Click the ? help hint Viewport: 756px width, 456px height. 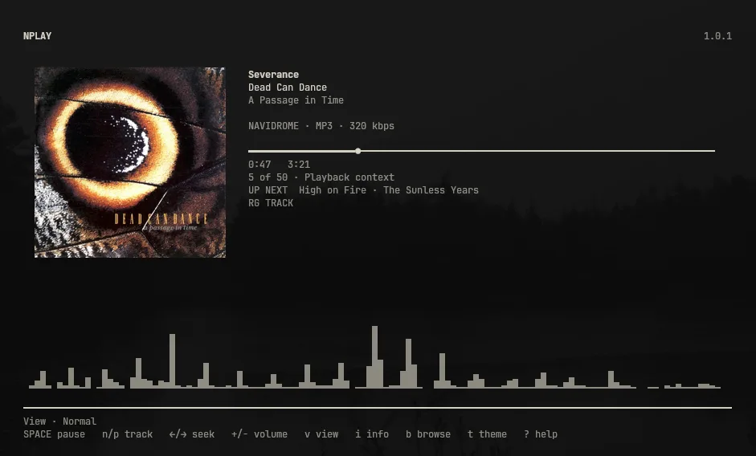point(541,434)
